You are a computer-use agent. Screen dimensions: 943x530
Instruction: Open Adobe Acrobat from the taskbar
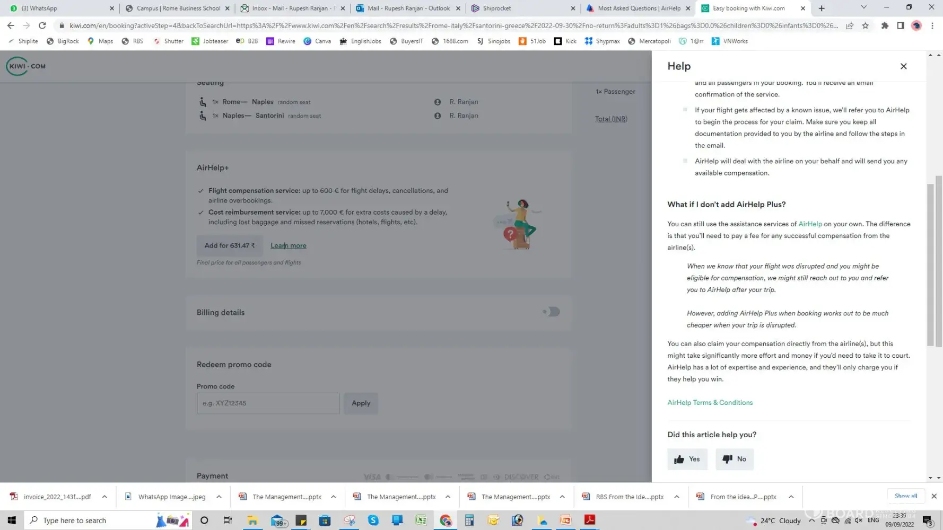click(590, 520)
